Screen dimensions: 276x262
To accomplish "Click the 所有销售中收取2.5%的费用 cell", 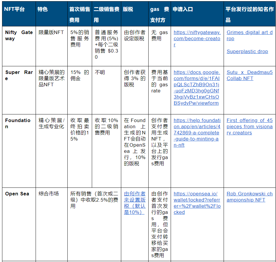I will [x=94, y=224].
